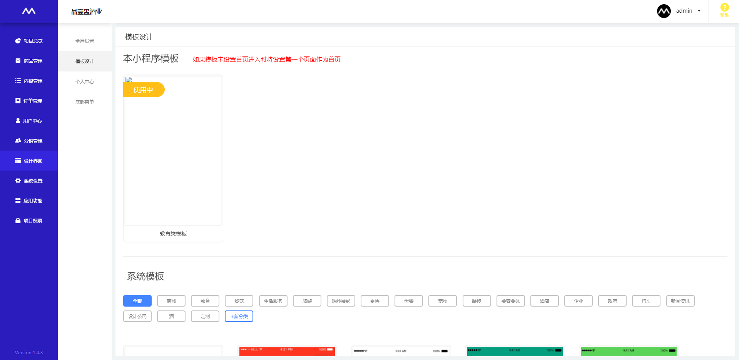Click the 项目权限 lock icon
The height and width of the screenshot is (360, 739).
pyautogui.click(x=18, y=221)
